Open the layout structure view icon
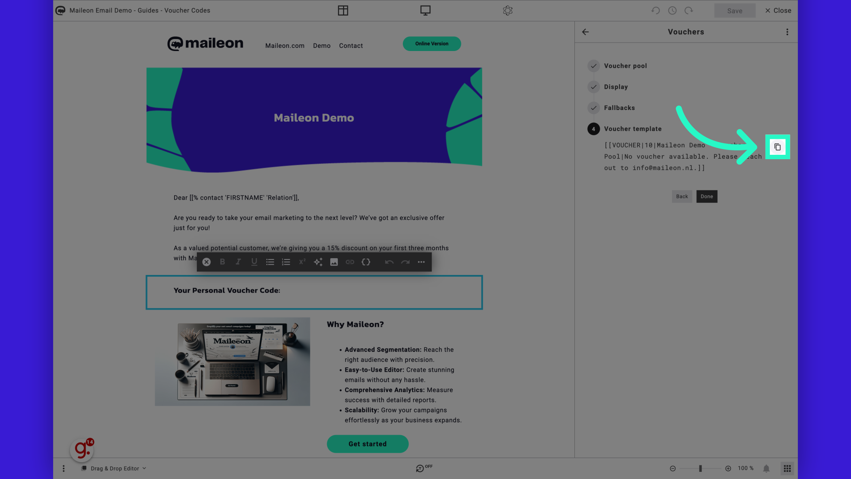This screenshot has width=851, height=479. [x=343, y=11]
